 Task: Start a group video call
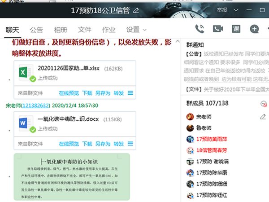point(218,29)
